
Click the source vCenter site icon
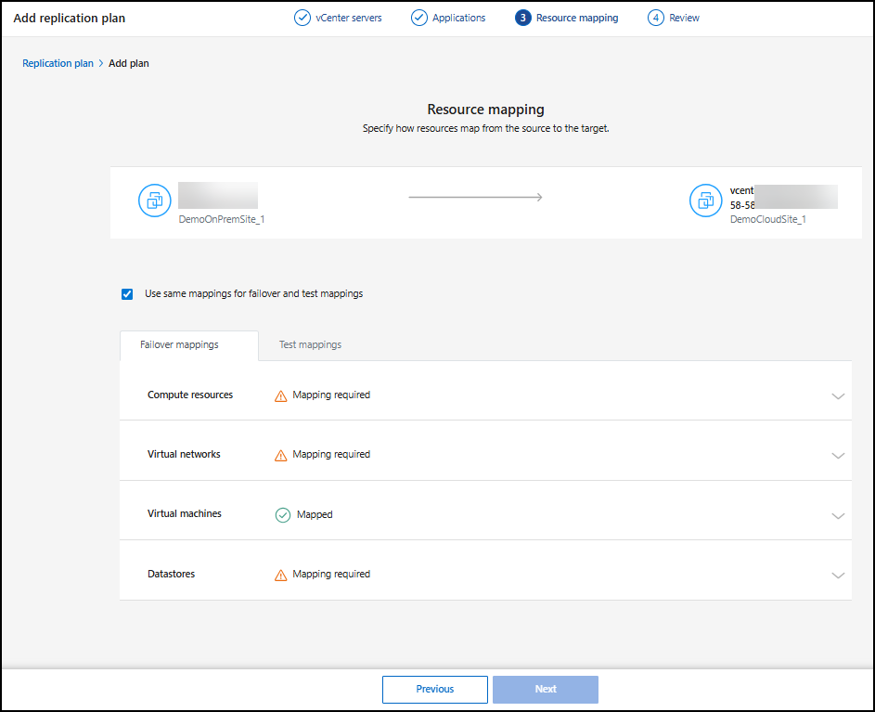154,201
